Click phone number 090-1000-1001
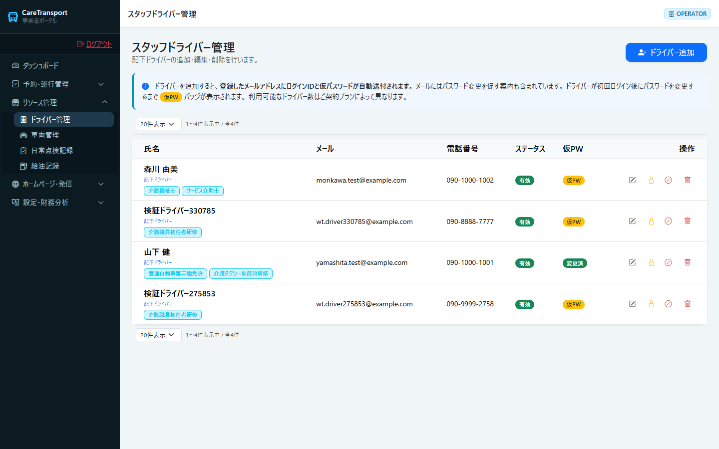The width and height of the screenshot is (719, 449). tap(470, 262)
